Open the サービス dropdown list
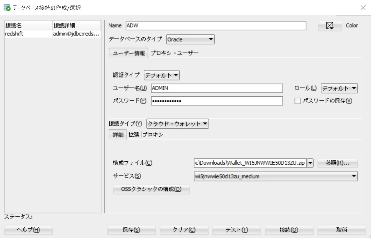The height and width of the screenshot is (238, 371). pos(276,176)
